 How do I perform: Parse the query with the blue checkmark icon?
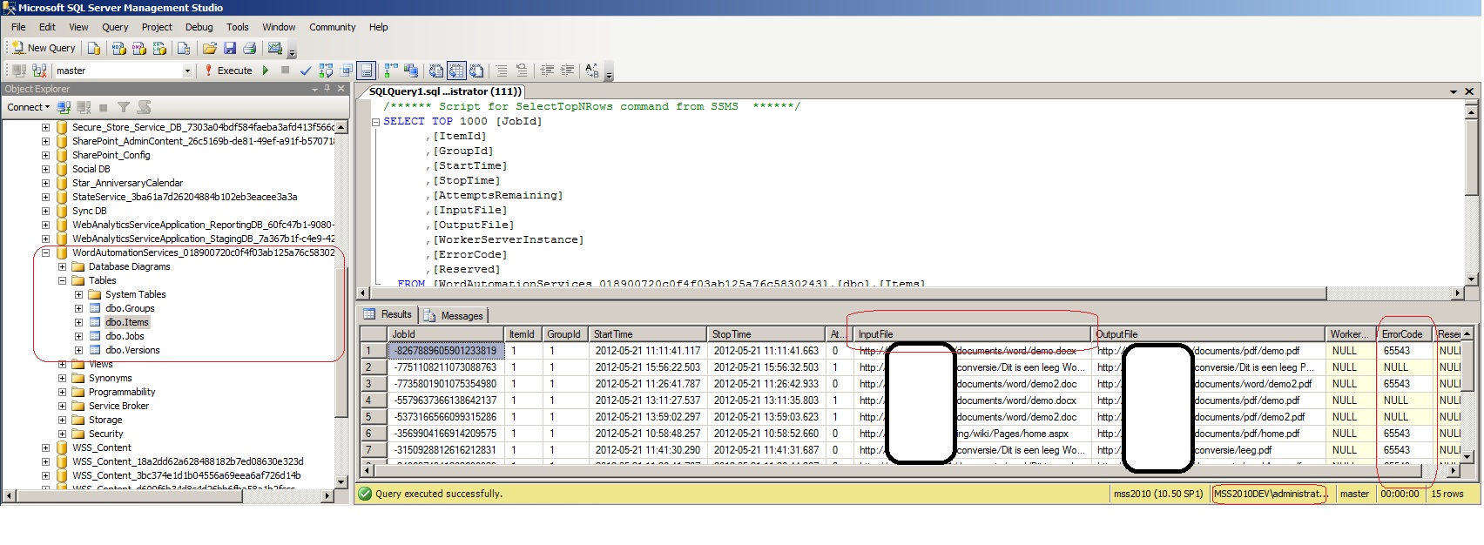[306, 71]
